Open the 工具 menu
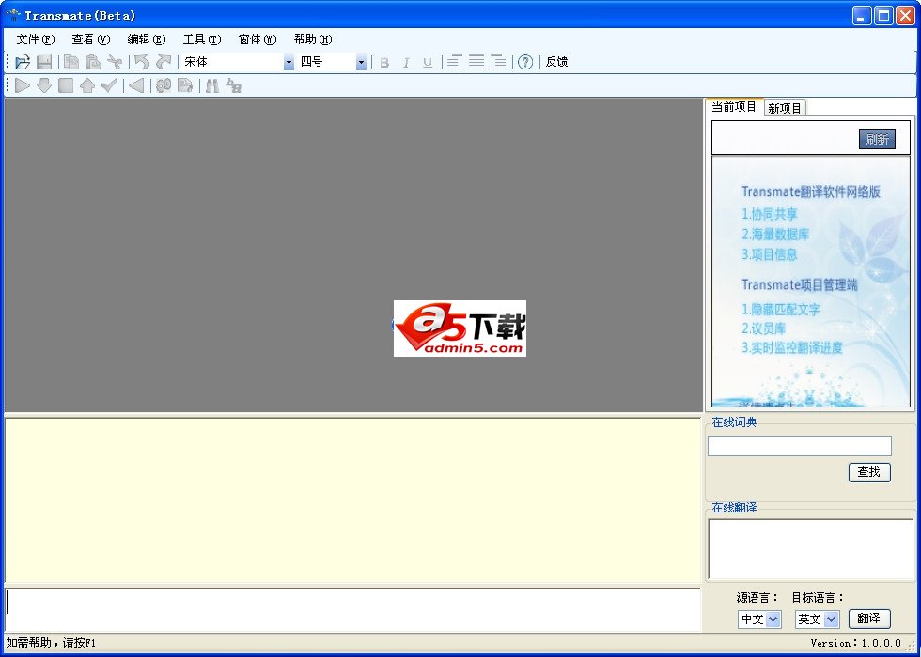 200,39
